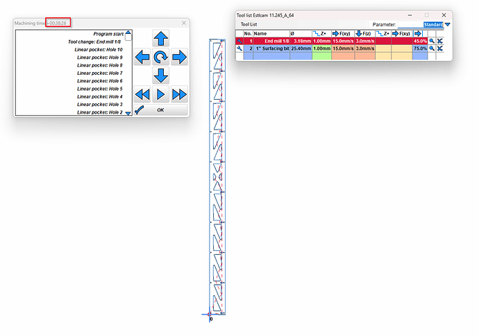Screen dimensions: 479x336
Task: Click the second Z+ column header
Action: (x=383, y=33)
